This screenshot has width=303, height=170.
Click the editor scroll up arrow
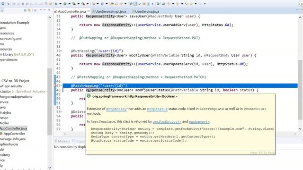click(300, 17)
